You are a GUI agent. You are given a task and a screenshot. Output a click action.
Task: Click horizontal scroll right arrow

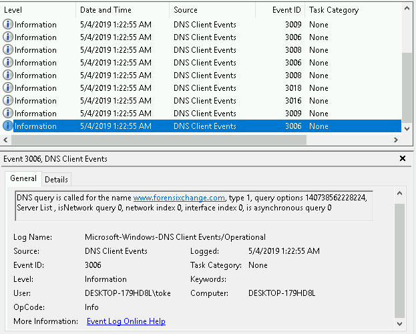click(x=396, y=140)
